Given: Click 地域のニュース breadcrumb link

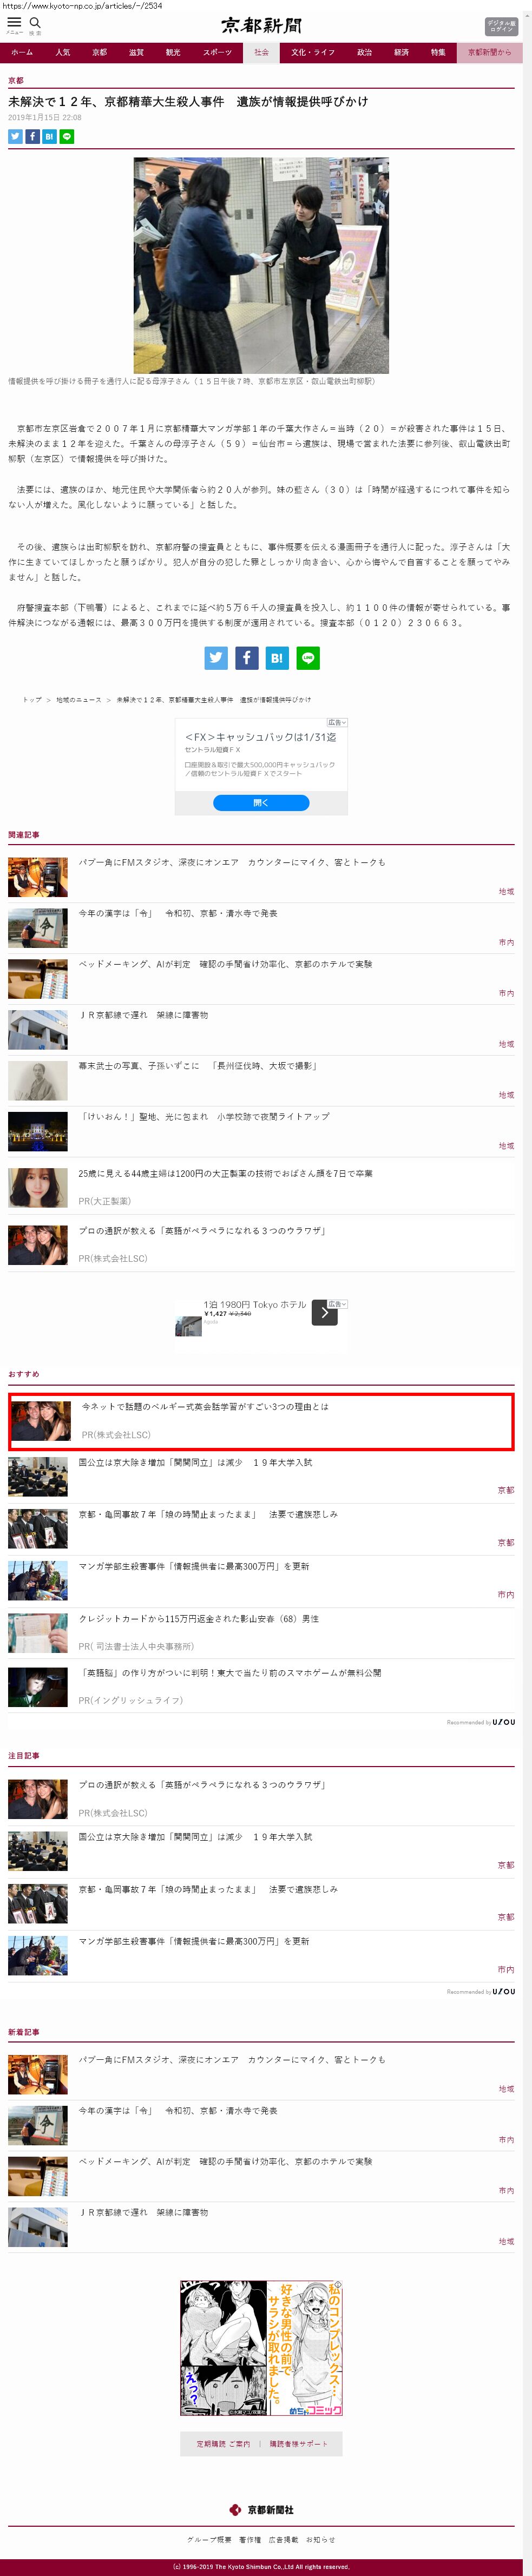Looking at the screenshot, I should pyautogui.click(x=79, y=700).
